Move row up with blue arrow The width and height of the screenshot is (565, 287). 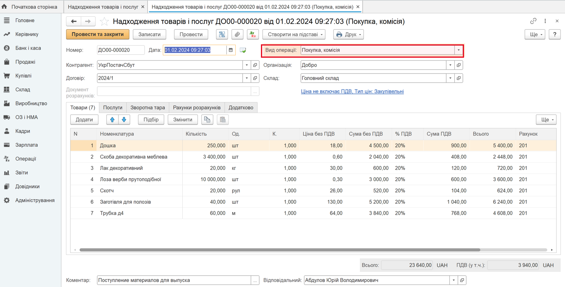coord(112,120)
